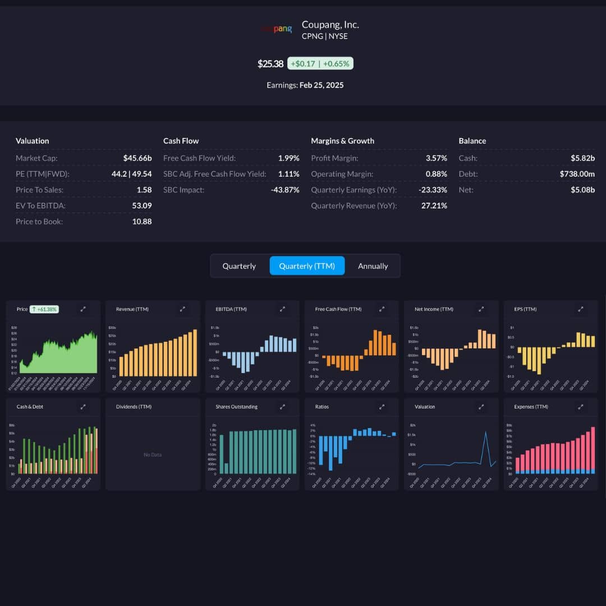Click the Margins & Growth section heading
This screenshot has height=606, width=606.
tap(342, 141)
